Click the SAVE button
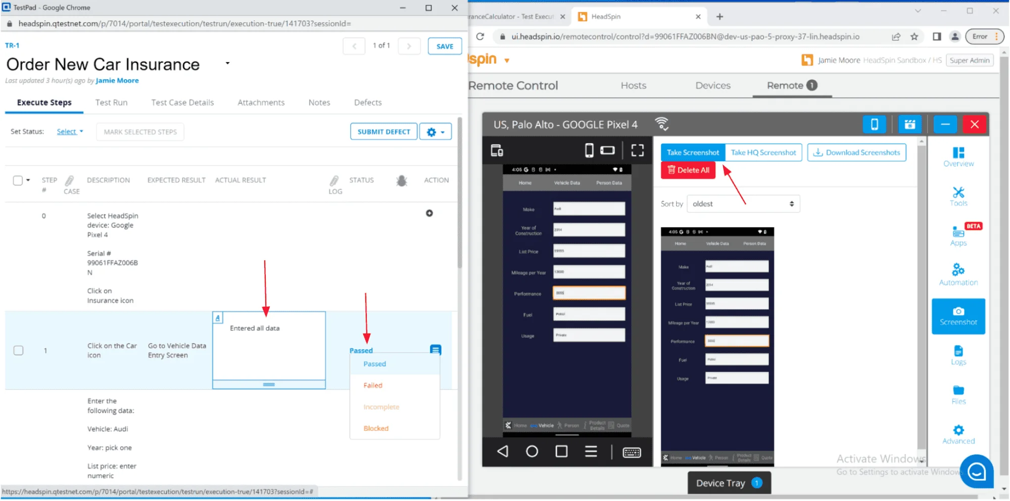Viewport: 1010px width, 501px height. tap(445, 46)
